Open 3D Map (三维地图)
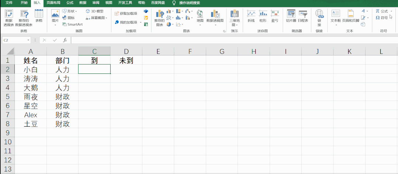398x174 pixels. [235, 18]
